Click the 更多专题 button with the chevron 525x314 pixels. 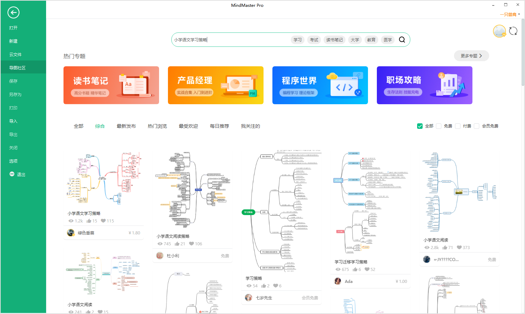point(471,56)
